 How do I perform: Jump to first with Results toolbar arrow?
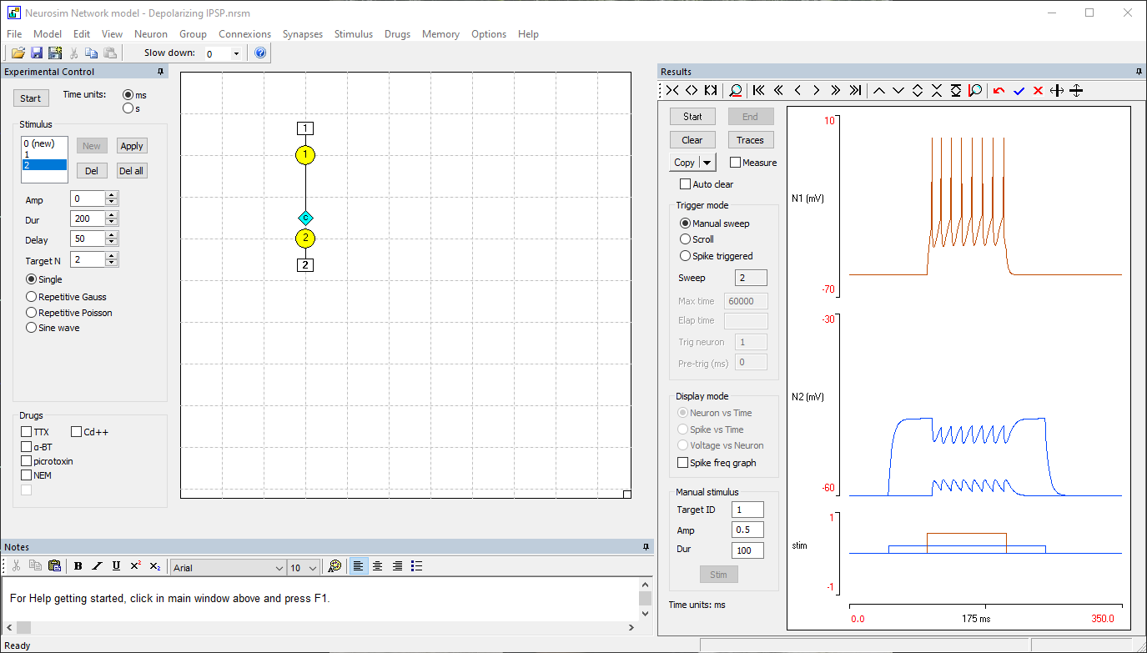pyautogui.click(x=758, y=91)
